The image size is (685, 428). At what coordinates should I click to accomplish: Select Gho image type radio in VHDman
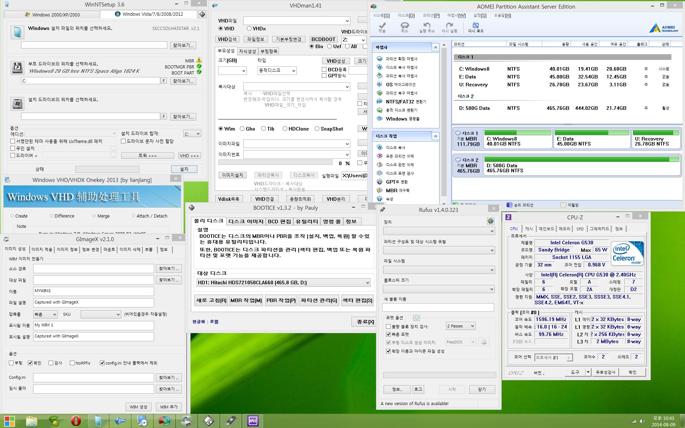pyautogui.click(x=242, y=129)
